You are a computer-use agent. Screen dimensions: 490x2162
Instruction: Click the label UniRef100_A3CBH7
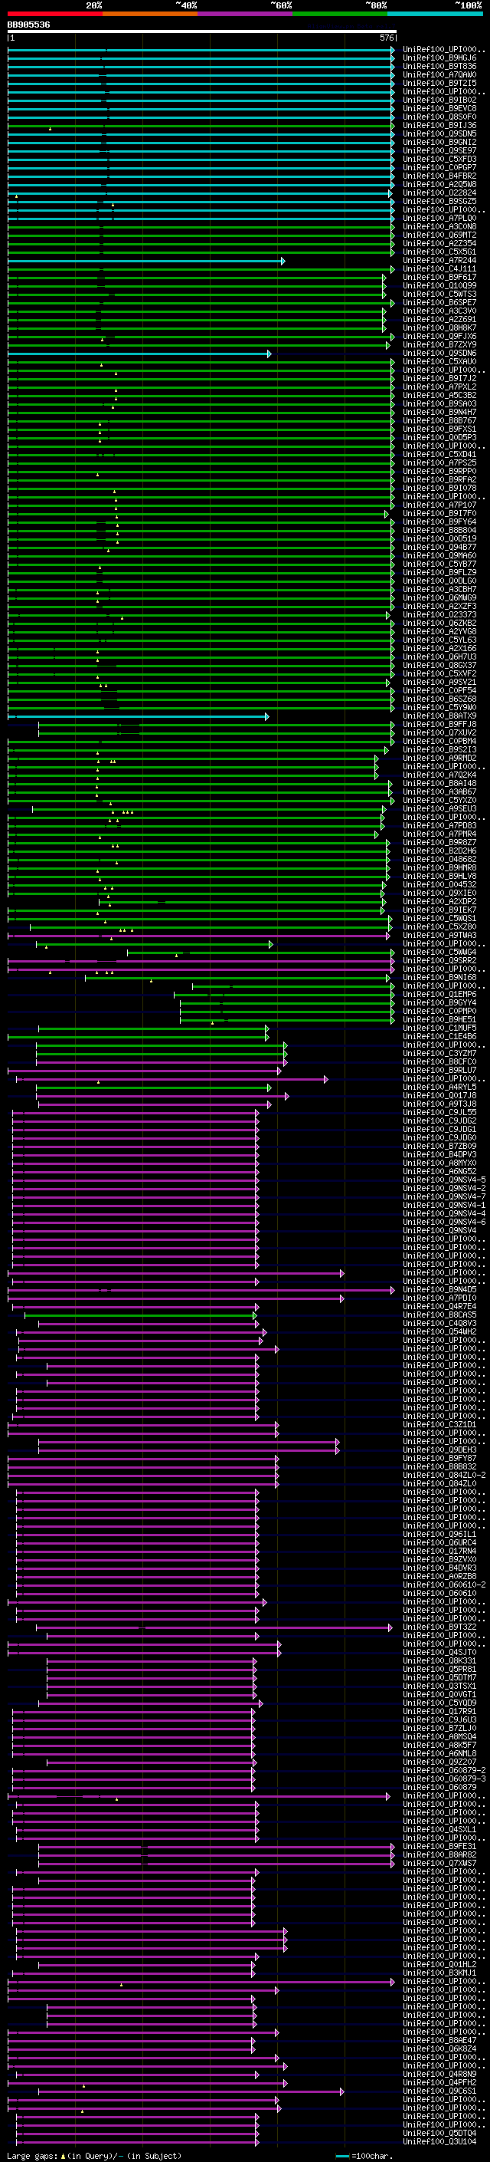coord(439,589)
